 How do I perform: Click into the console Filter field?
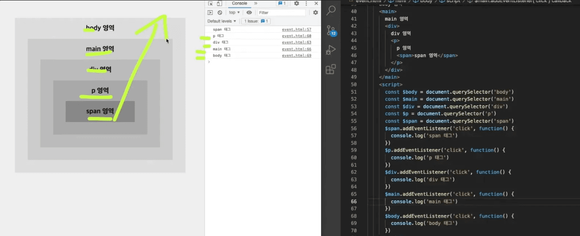pos(281,13)
